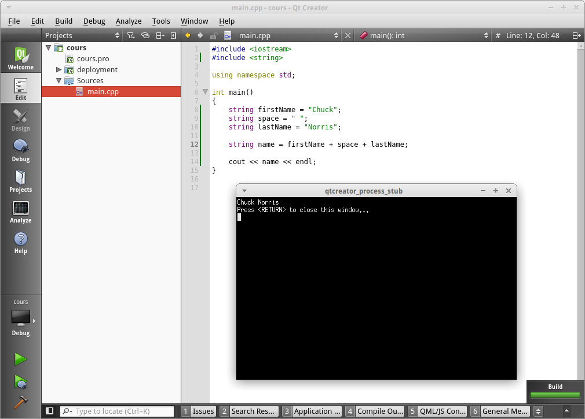
Task: Click the Line: 12, Col: 48 indicator
Action: (x=532, y=35)
